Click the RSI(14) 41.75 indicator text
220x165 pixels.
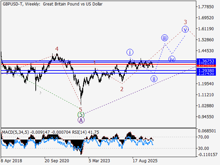pyautogui.click(x=86, y=132)
